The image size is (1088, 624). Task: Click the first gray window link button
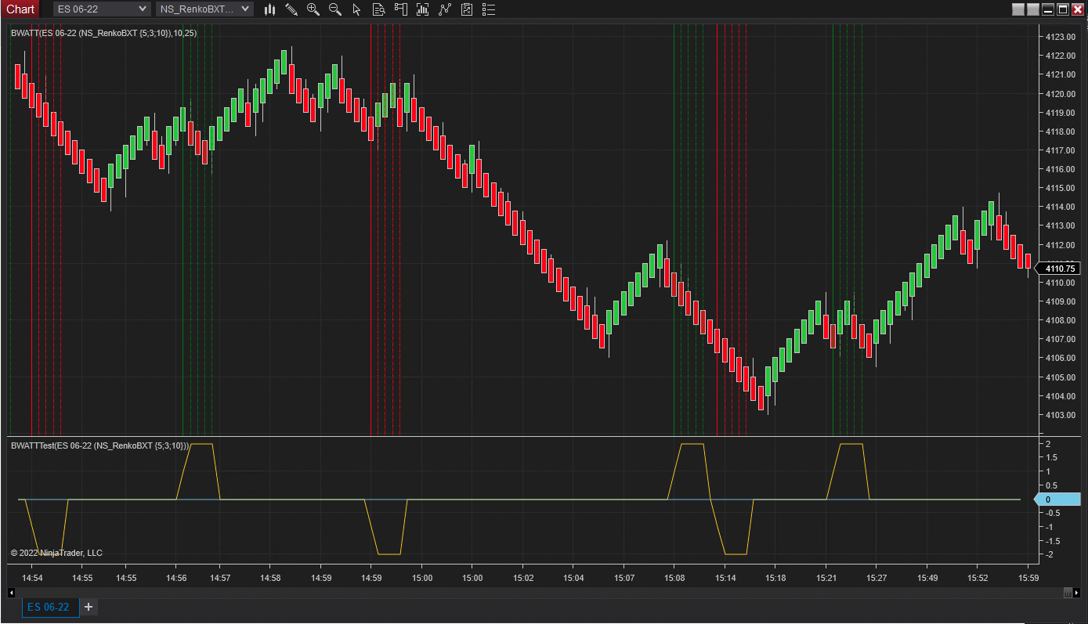(1018, 9)
